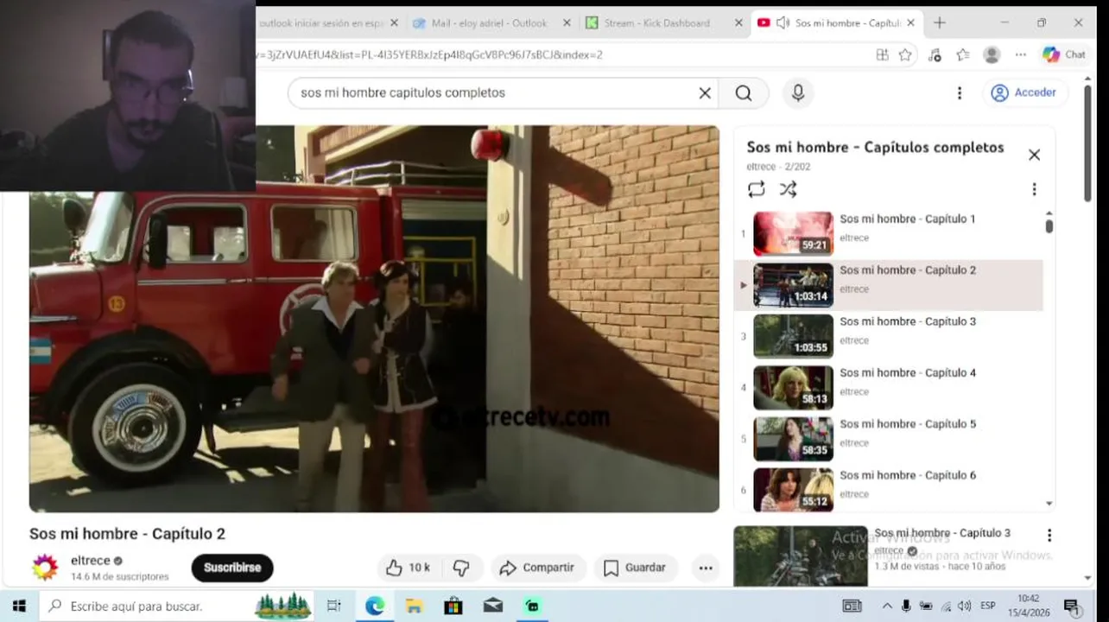1109x622 pixels.
Task: Like the video with thumbs up
Action: (409, 568)
